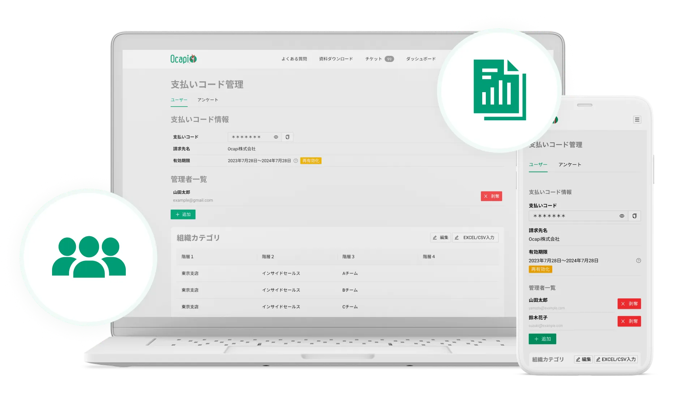Open よくある質問 in the navigation bar
The height and width of the screenshot is (401, 681).
294,59
